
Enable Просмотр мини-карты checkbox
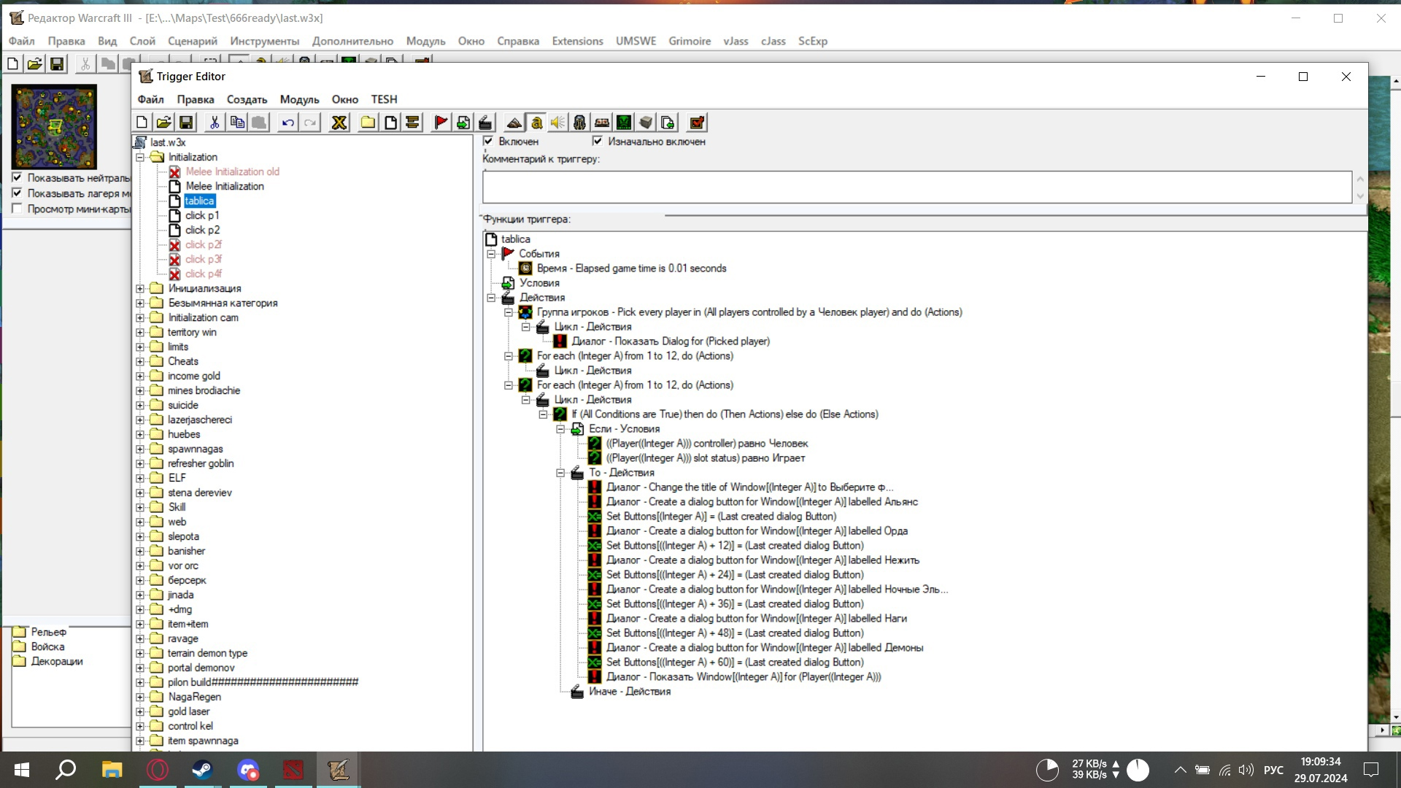click(x=18, y=209)
